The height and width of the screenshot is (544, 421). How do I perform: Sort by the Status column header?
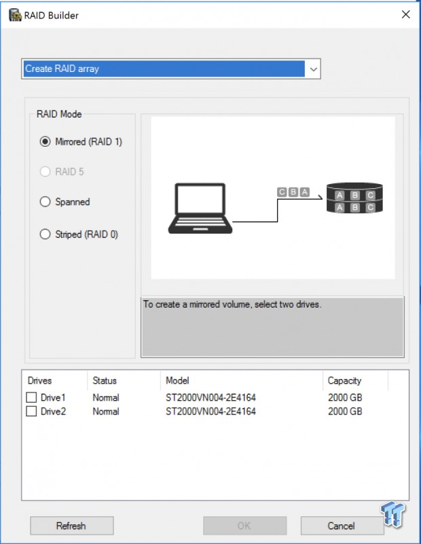pos(105,380)
